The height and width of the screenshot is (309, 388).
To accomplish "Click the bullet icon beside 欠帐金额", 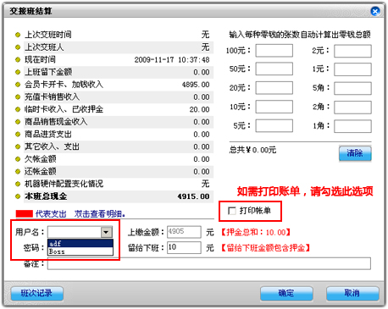I will 18,159.
